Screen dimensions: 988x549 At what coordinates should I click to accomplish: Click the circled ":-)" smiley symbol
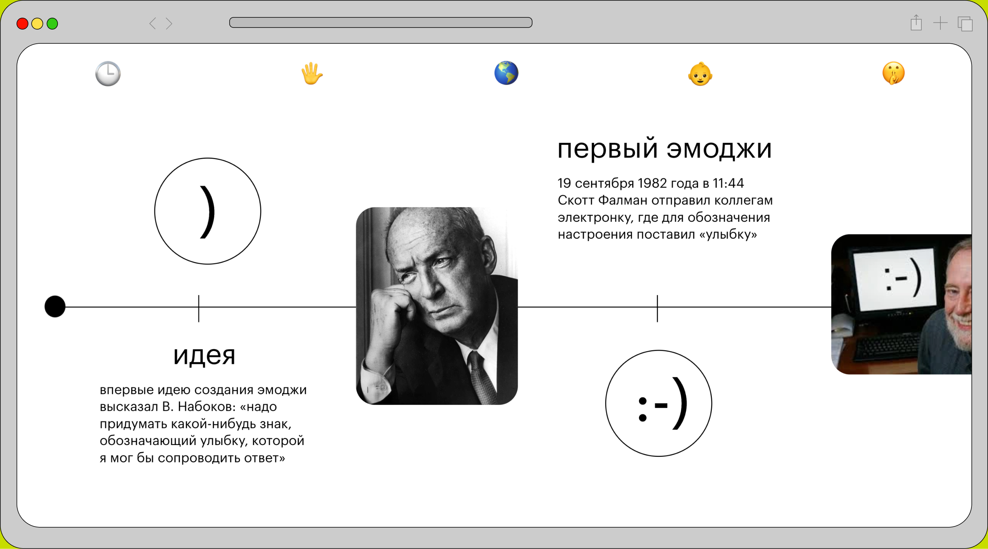(x=658, y=403)
